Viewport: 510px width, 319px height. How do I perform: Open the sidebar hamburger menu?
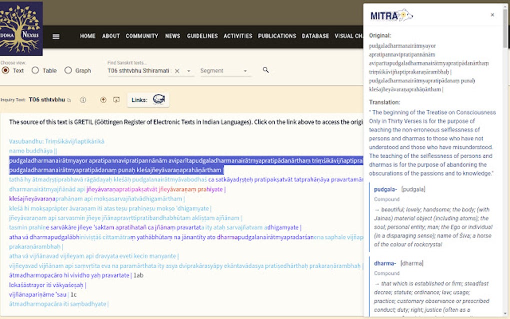coord(55,35)
